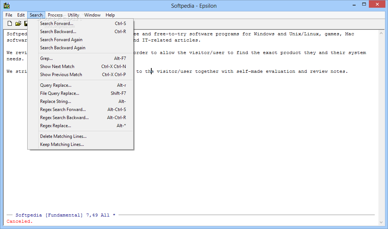This screenshot has width=388, height=229.
Task: Open the Utility menu
Action: (73, 15)
